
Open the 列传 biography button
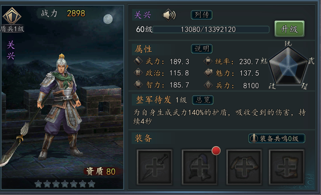[202, 15]
